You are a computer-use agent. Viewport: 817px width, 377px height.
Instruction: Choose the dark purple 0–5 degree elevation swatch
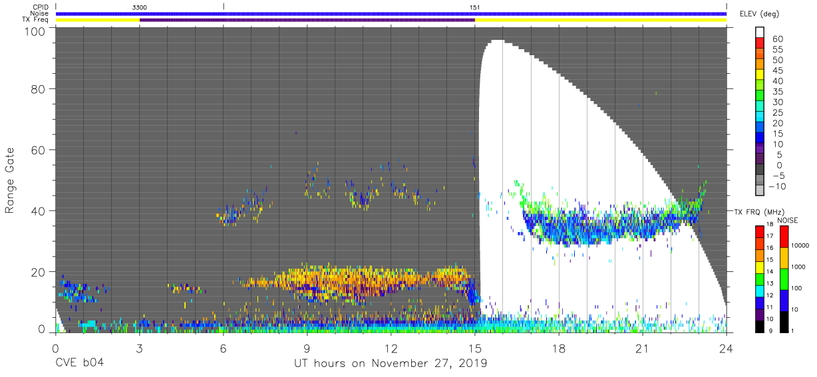[760, 159]
